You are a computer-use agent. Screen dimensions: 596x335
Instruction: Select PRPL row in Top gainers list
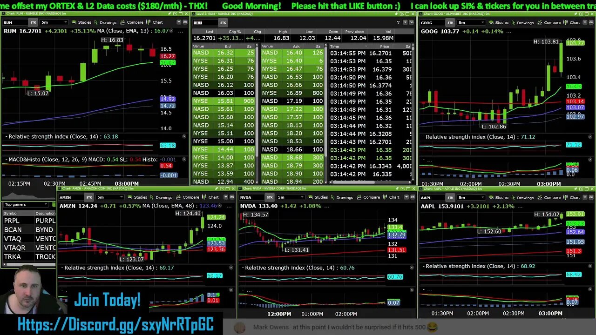tap(29, 221)
